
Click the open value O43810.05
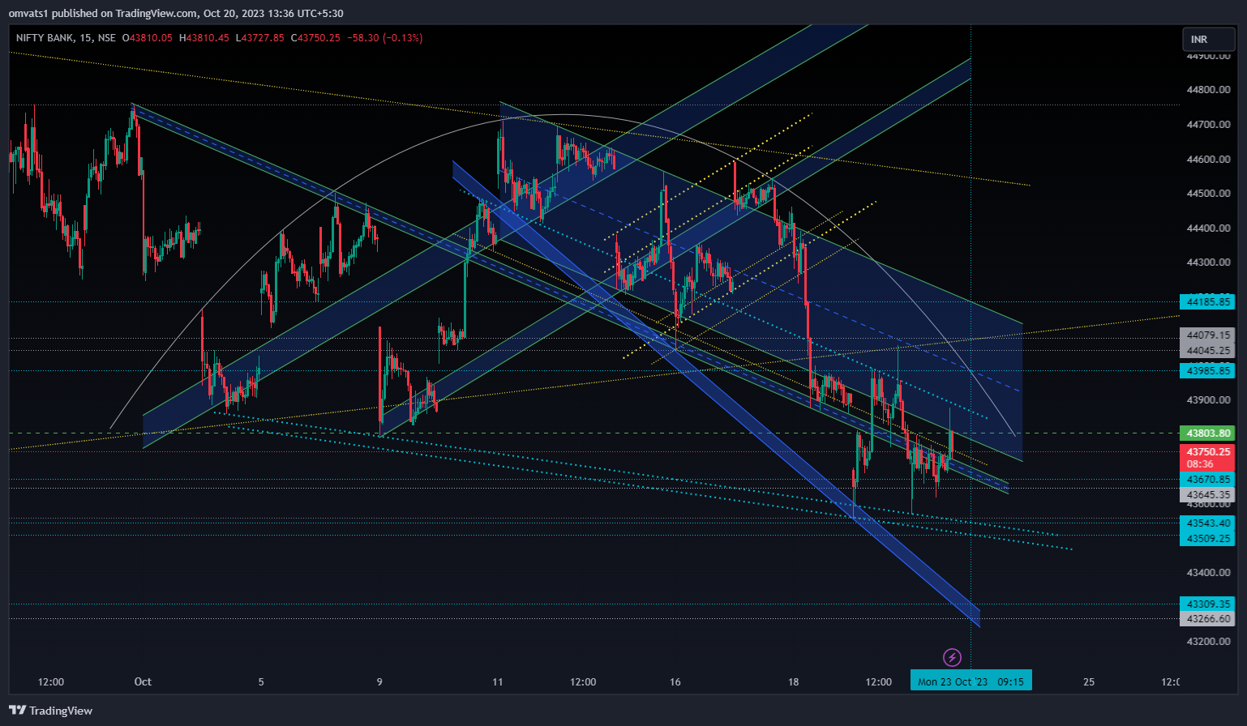click(148, 38)
